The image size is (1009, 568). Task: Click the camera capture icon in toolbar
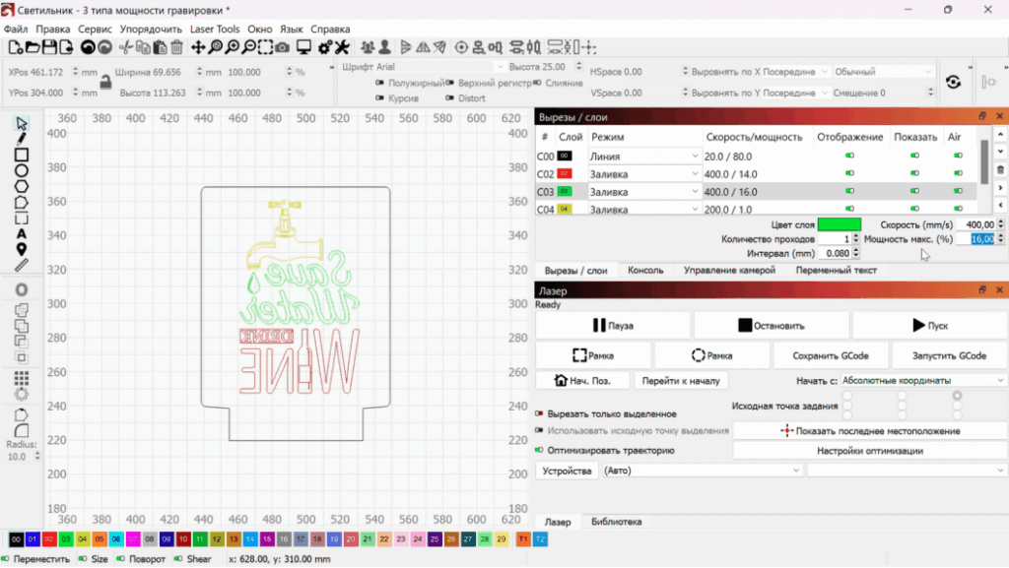pyautogui.click(x=282, y=47)
